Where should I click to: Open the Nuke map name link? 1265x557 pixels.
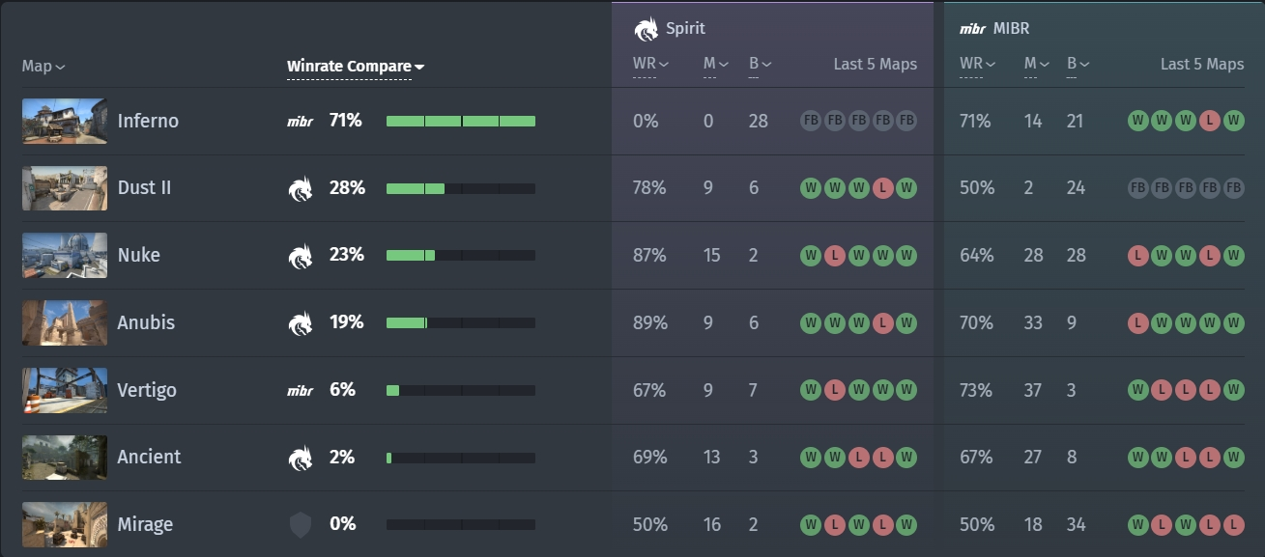click(138, 255)
